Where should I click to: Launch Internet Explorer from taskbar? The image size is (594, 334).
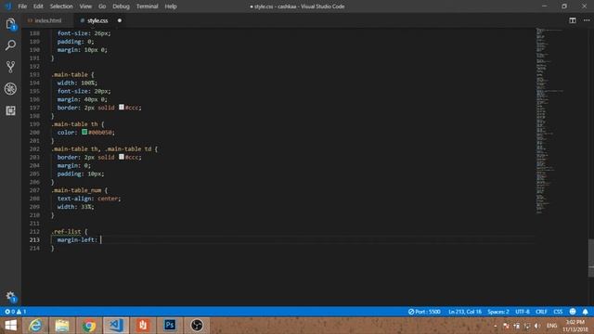pyautogui.click(x=35, y=326)
